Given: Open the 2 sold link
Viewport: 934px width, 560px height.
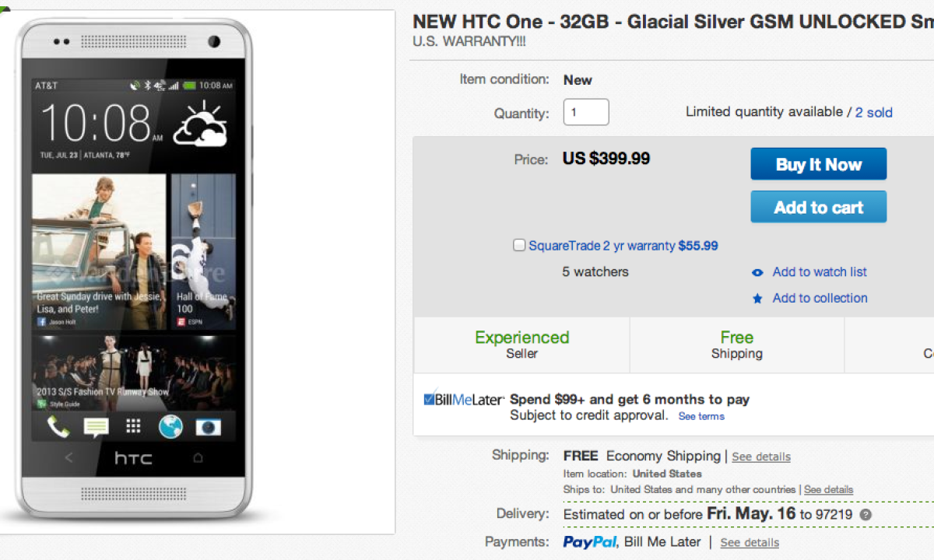Looking at the screenshot, I should coord(873,113).
